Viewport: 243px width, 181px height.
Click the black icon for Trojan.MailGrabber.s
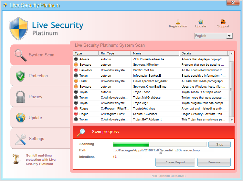tap(76, 98)
